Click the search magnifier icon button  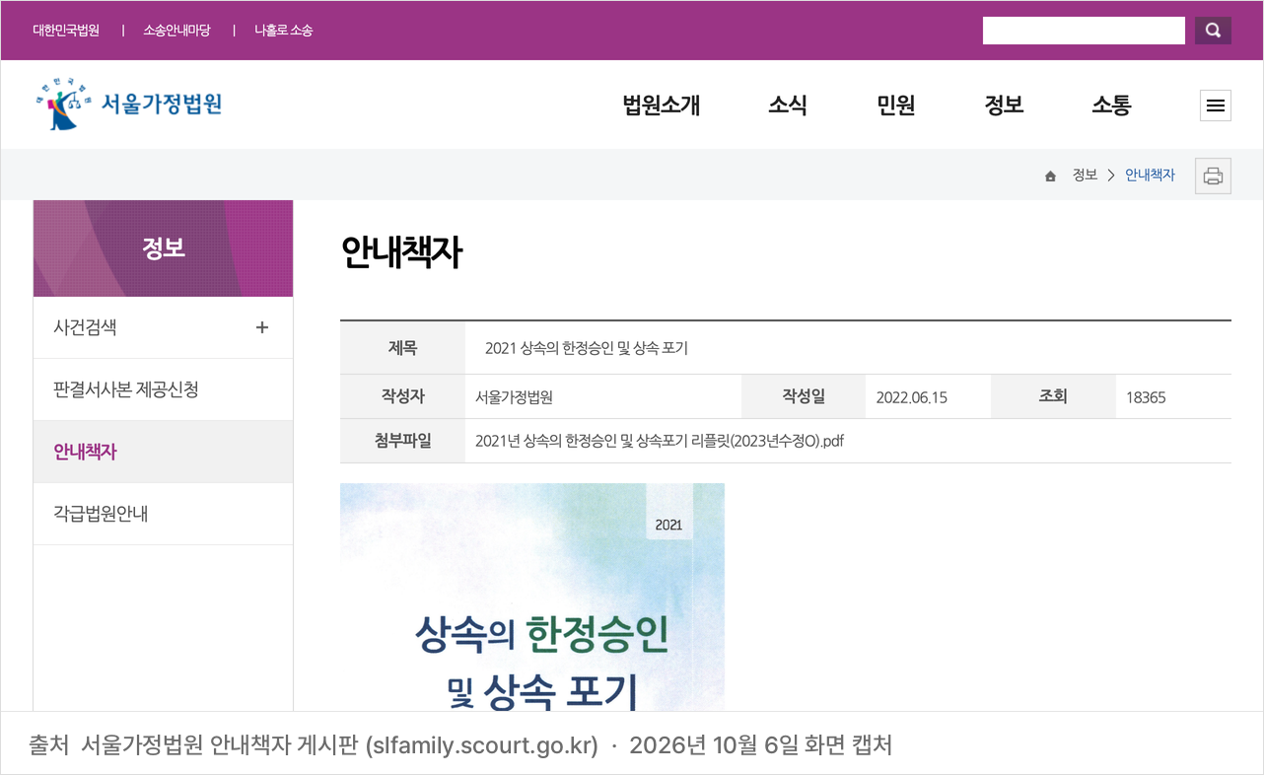(x=1213, y=31)
